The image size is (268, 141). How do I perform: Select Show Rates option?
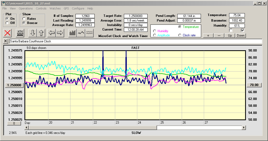tap(24, 19)
